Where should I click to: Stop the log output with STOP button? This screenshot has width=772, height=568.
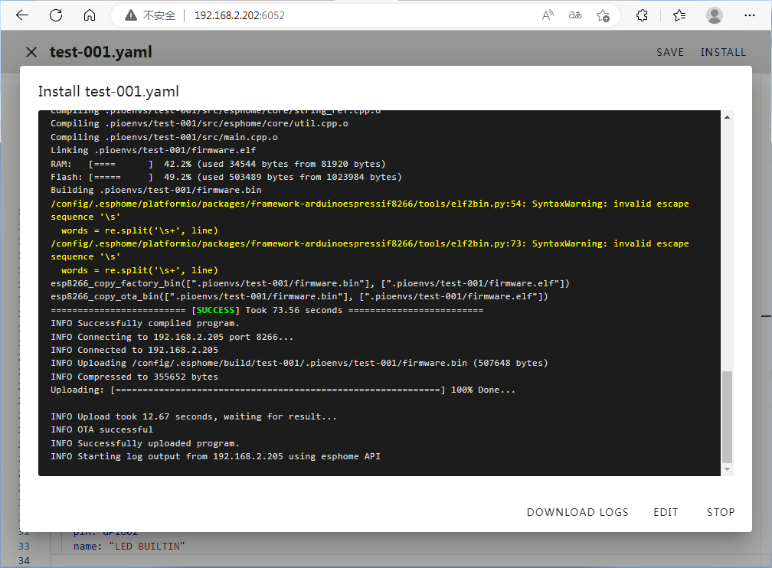tap(721, 512)
